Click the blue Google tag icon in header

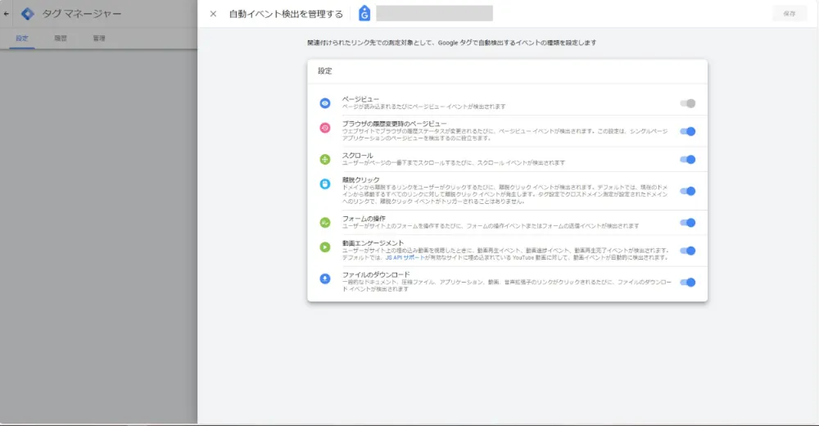[x=364, y=14]
